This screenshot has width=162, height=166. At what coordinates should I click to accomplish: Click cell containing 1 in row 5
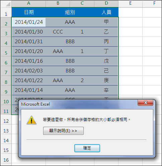82,51
